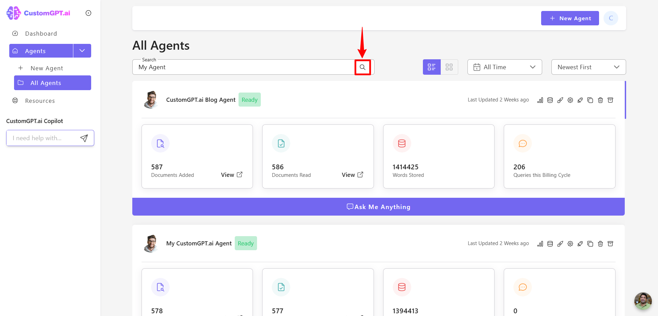The height and width of the screenshot is (316, 658).
Task: Open the user avatar 'C' menu
Action: (611, 18)
